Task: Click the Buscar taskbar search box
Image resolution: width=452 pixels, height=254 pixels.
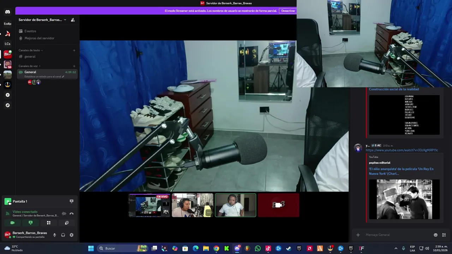Action: click(x=123, y=248)
